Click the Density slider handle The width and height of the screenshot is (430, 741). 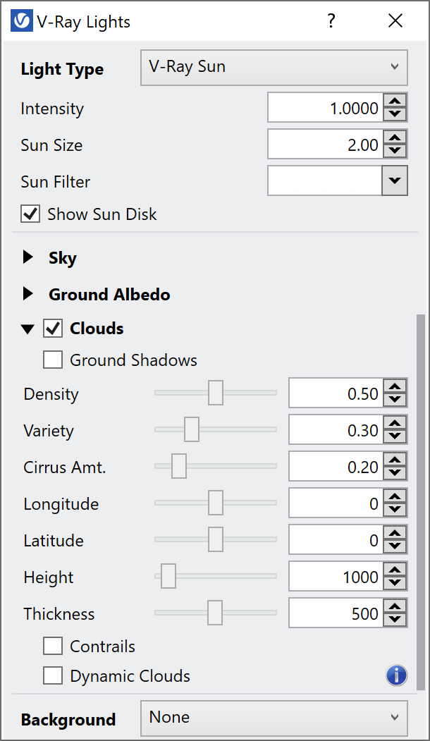(x=216, y=393)
